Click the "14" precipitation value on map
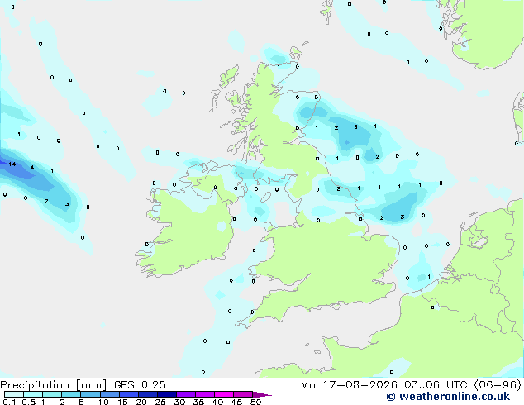The image size is (524, 405). coord(12,164)
